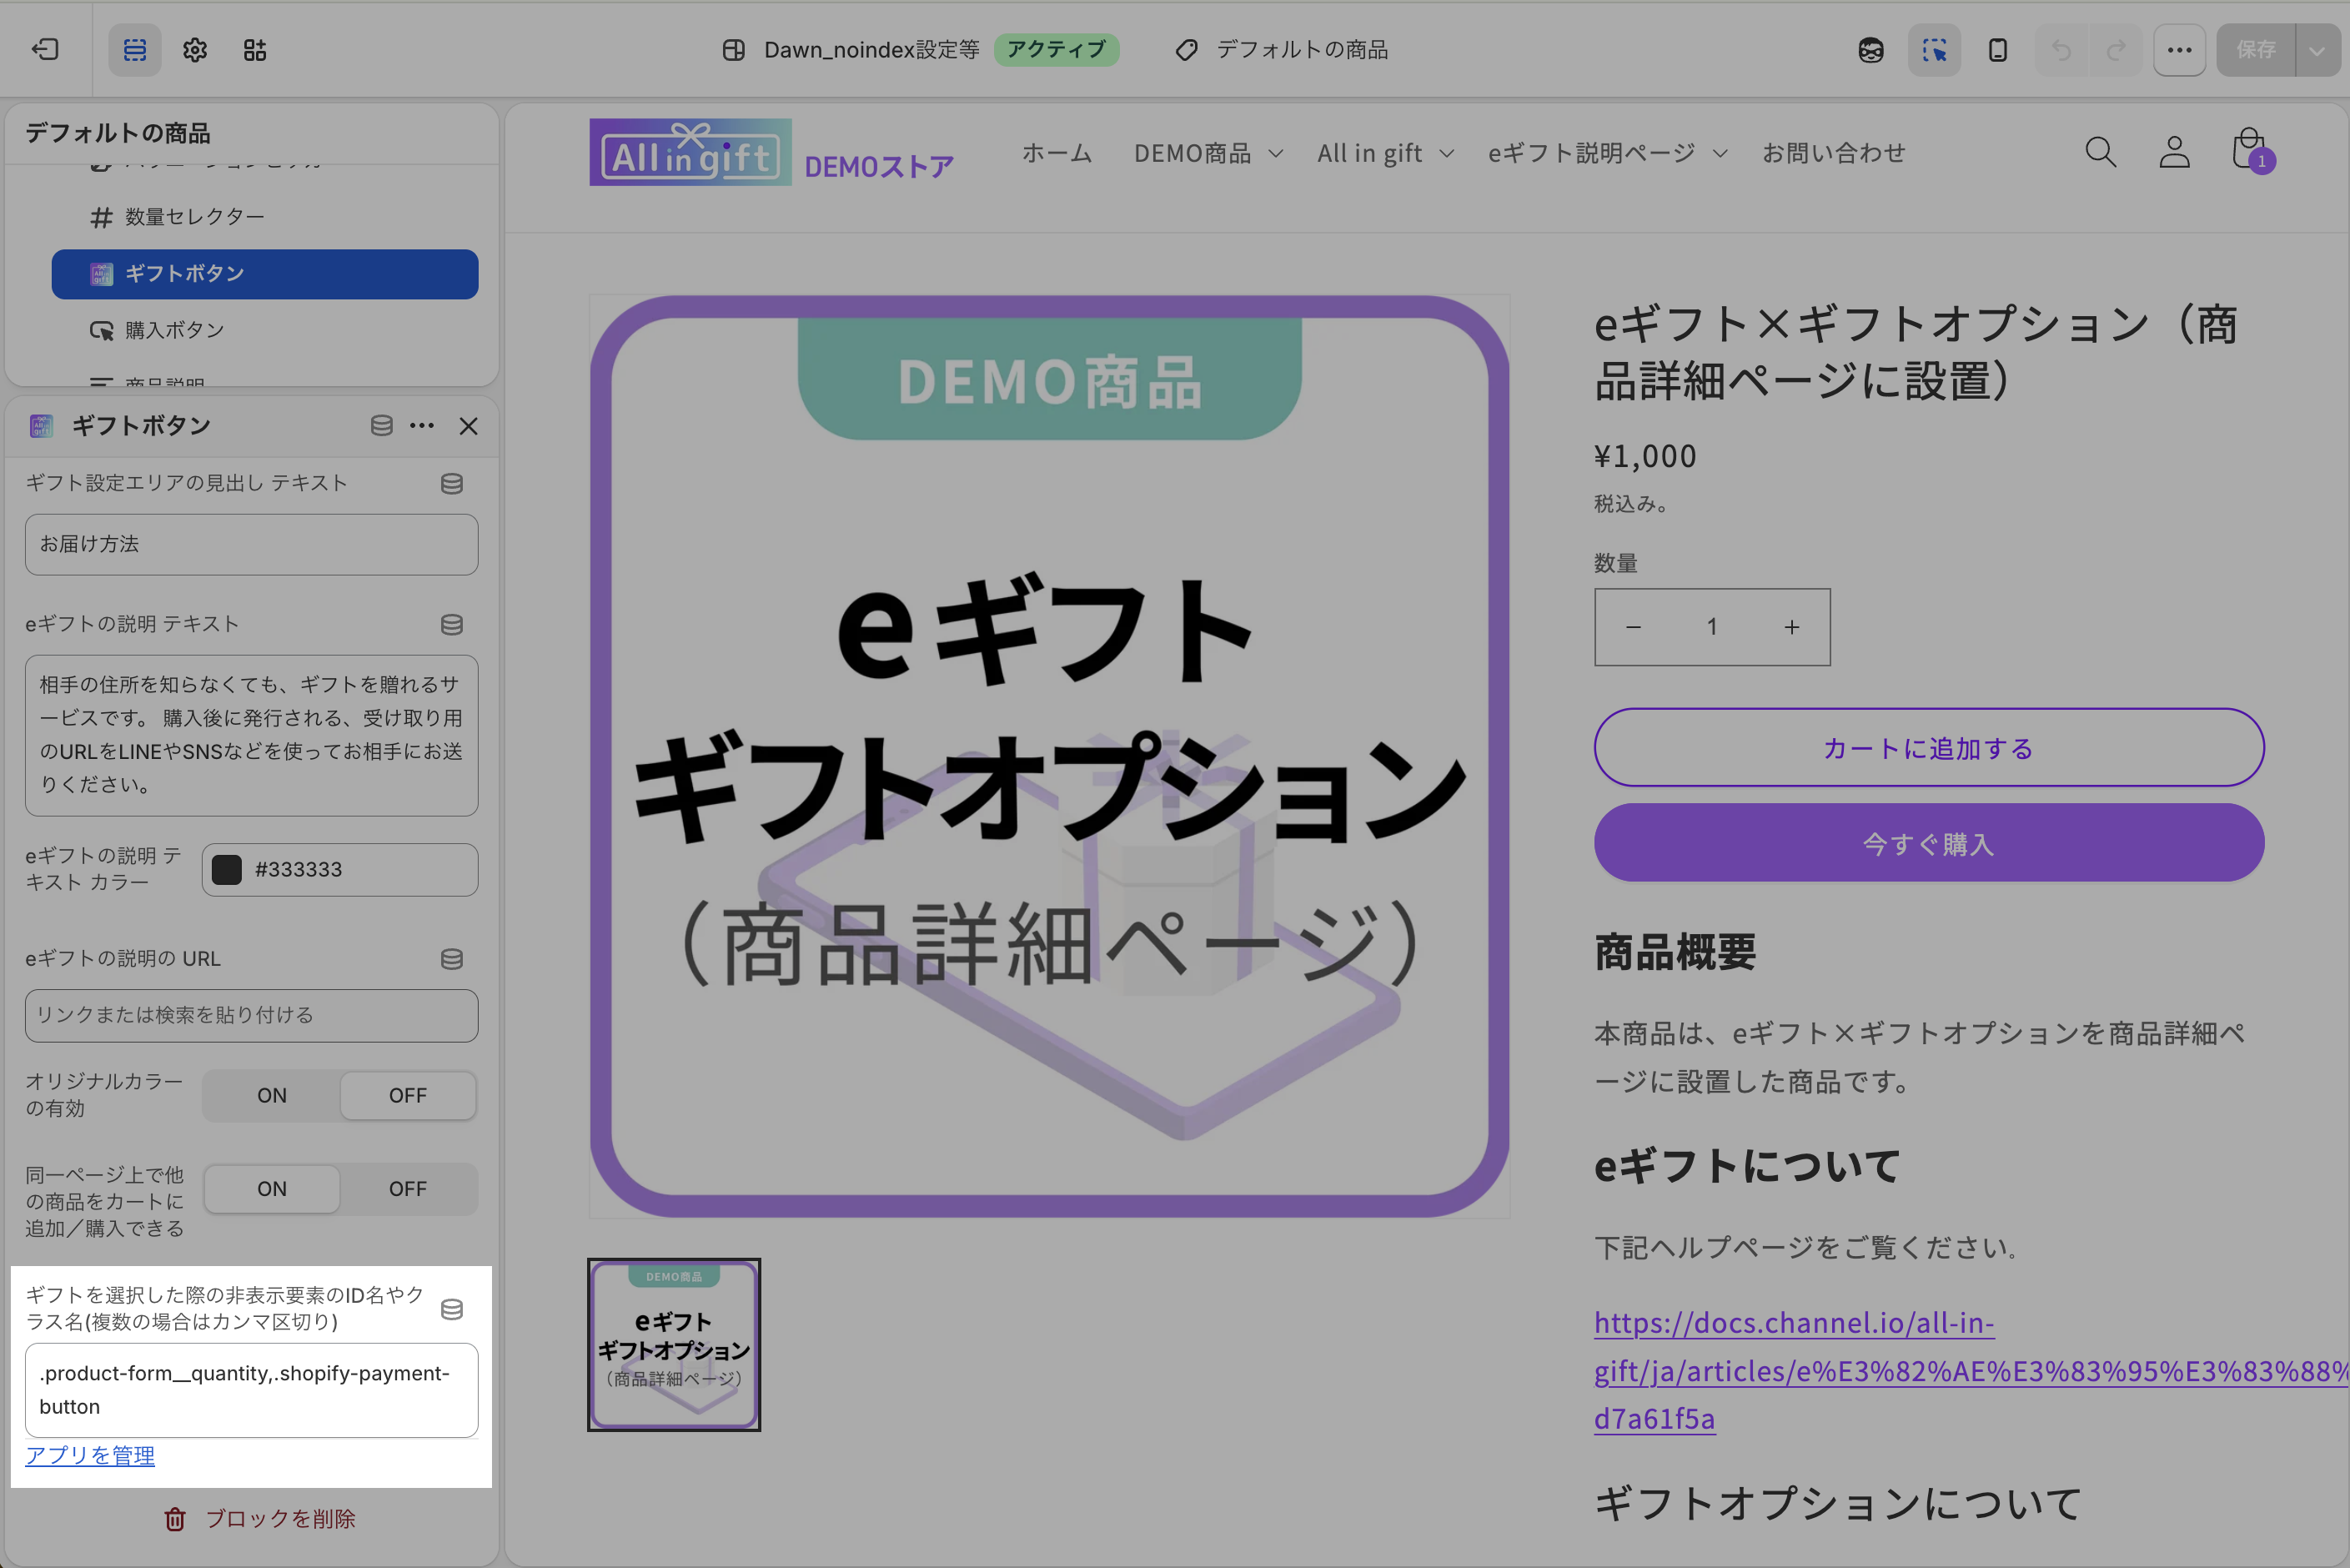Image resolution: width=2350 pixels, height=1568 pixels.
Task: Connect dynamic source for ギフト設定エリアの見出し
Action: coord(452,484)
